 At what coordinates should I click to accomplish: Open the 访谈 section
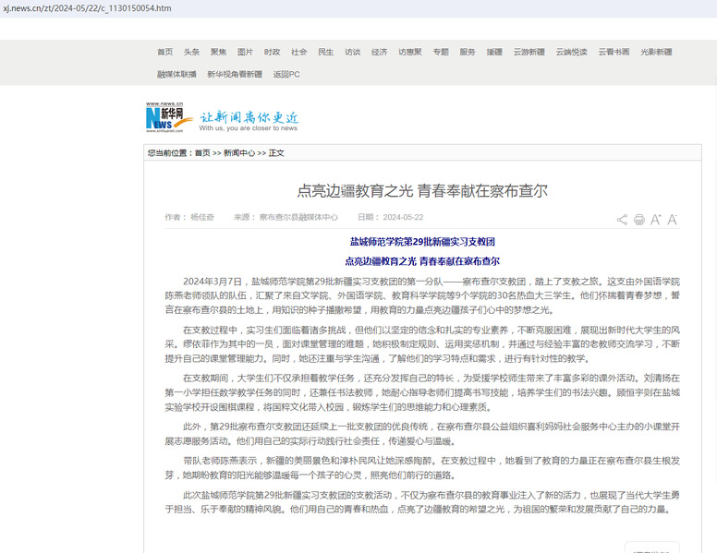(x=353, y=52)
